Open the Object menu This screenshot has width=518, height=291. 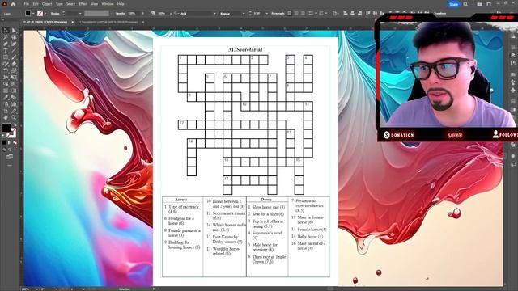47,4
